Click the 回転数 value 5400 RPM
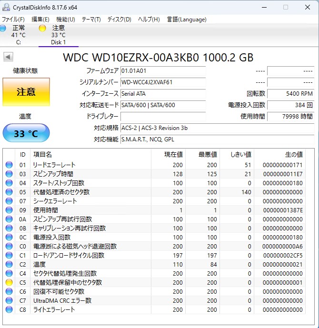 click(291, 93)
